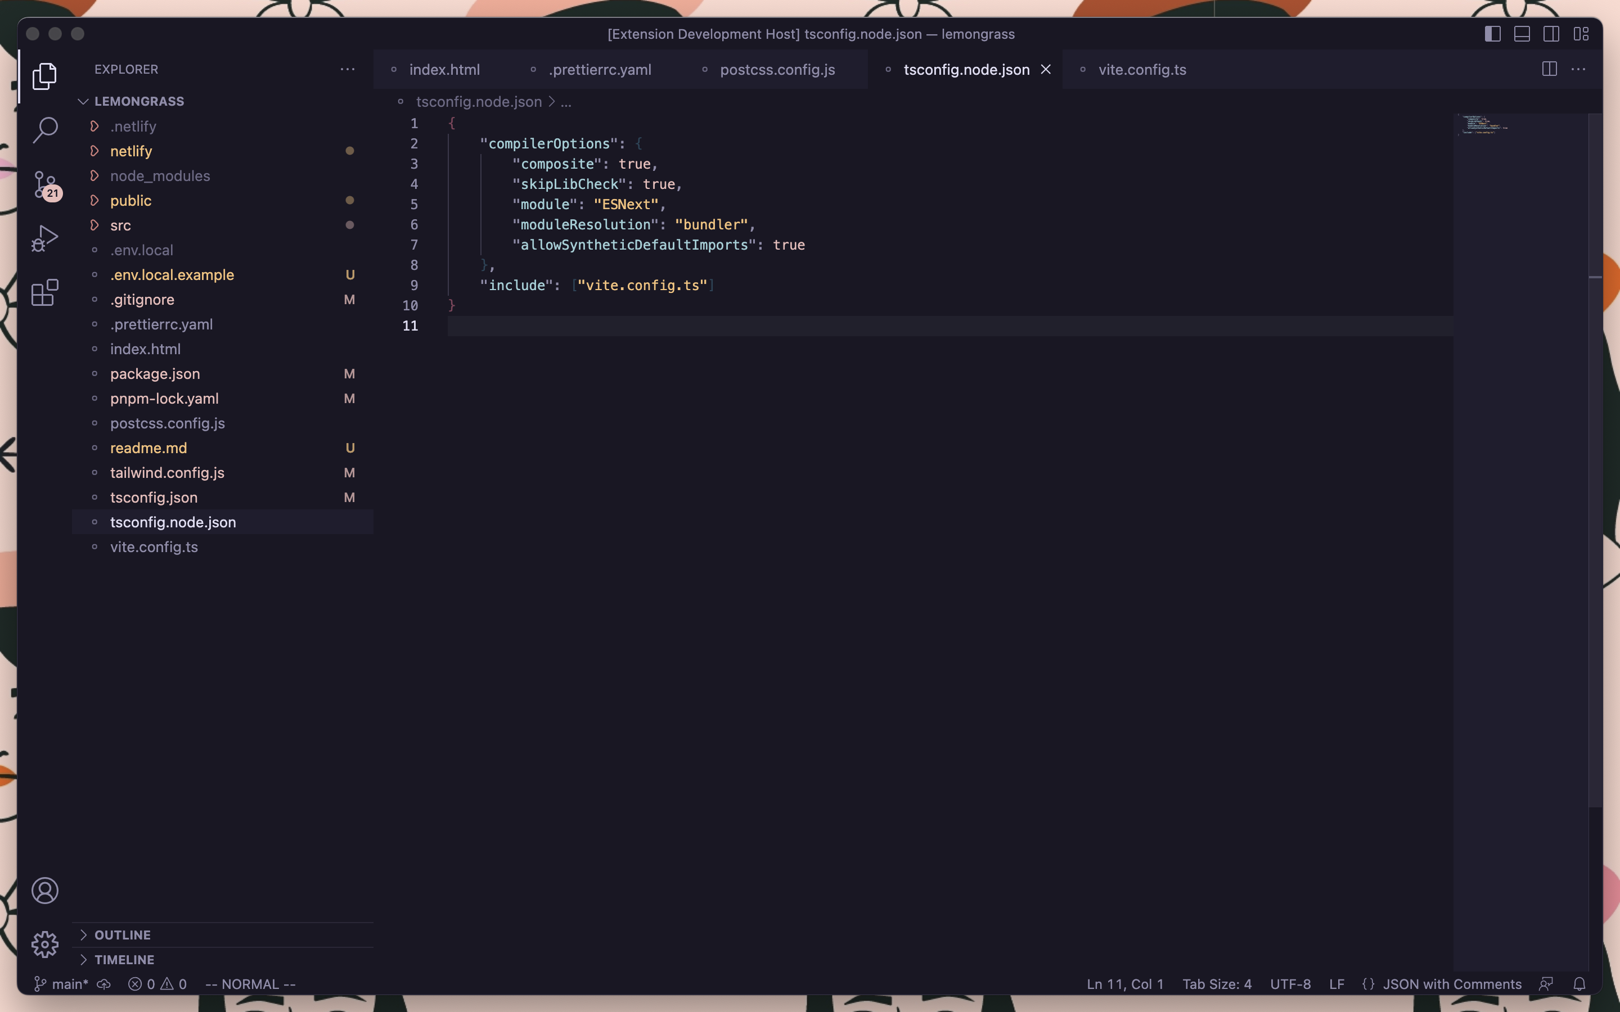Open the Run and Debug view
Image resolution: width=1620 pixels, height=1012 pixels.
point(44,238)
